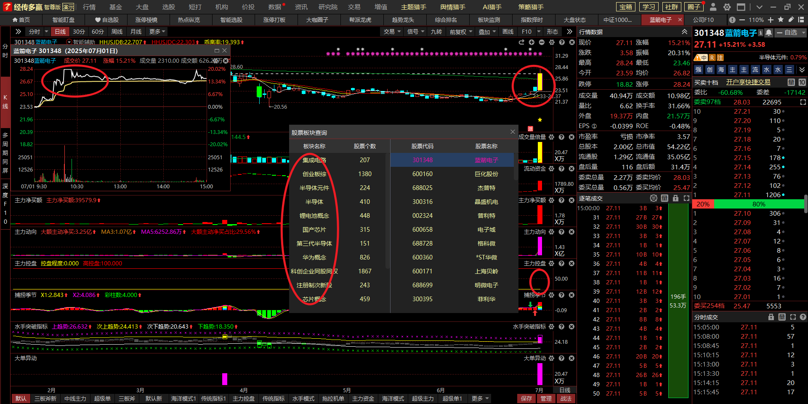Open the user account profile icon
808x404 pixels.
click(x=713, y=7)
